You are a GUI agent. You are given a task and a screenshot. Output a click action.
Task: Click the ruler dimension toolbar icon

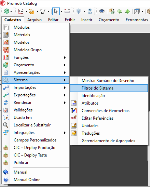click(67, 11)
